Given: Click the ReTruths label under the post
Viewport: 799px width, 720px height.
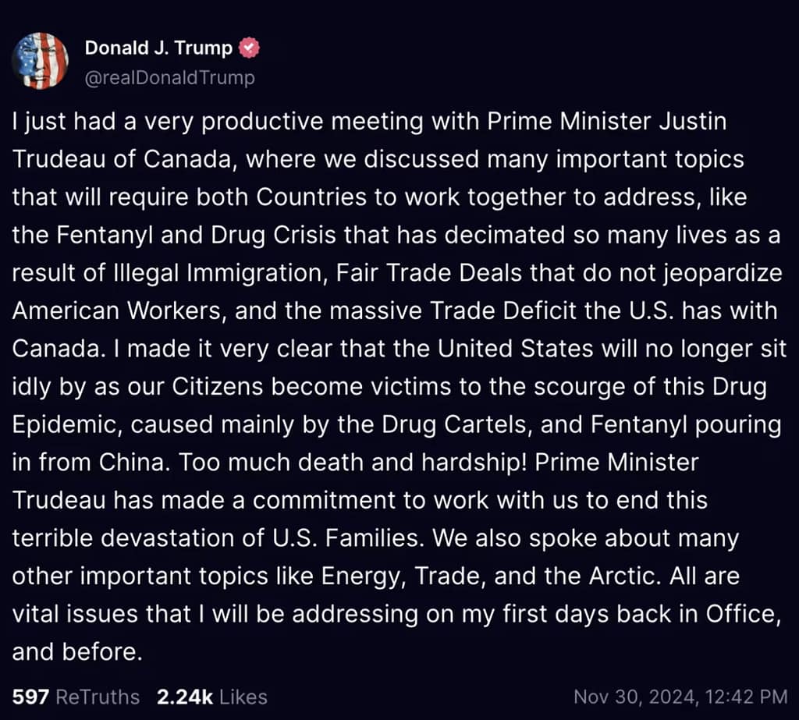Looking at the screenshot, I should pyautogui.click(x=98, y=697).
